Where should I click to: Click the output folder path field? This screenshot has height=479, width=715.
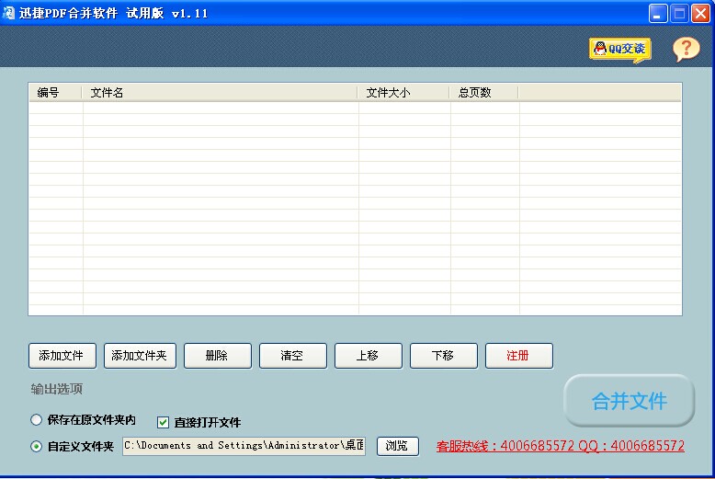point(244,446)
